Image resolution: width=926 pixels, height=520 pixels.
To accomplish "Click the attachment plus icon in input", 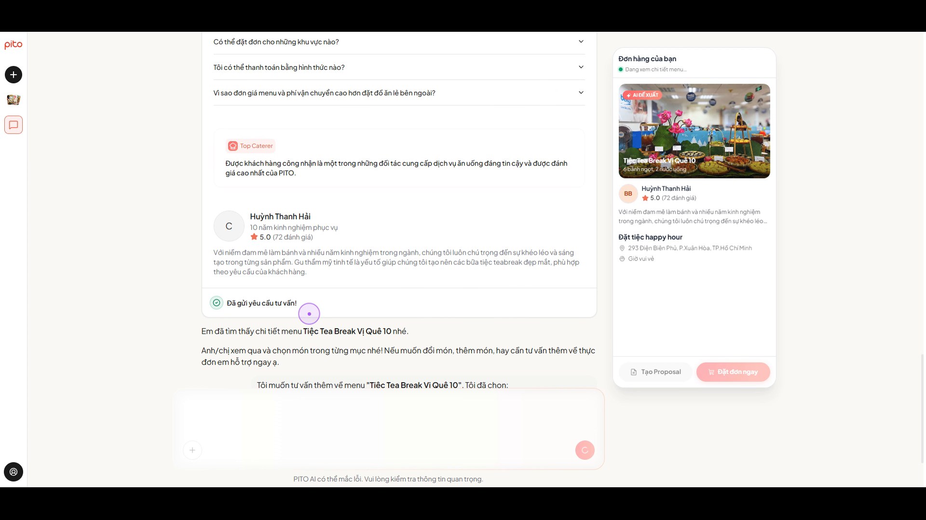I will coord(192,450).
